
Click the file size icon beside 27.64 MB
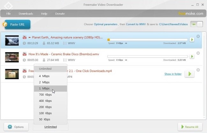pyautogui.click(x=44, y=60)
